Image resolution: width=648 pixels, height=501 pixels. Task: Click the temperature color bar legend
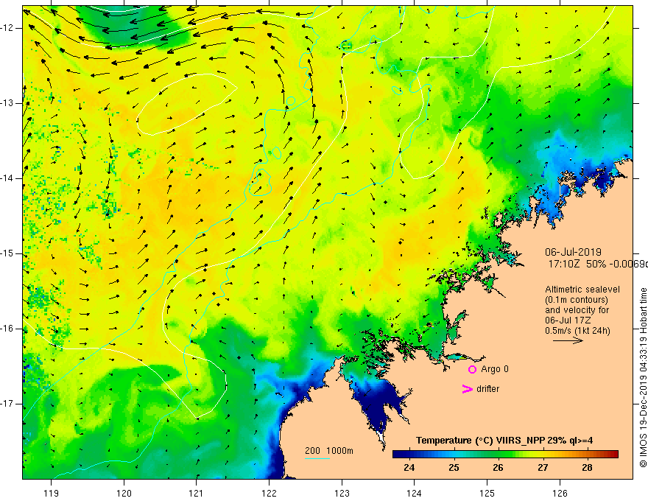[505, 454]
